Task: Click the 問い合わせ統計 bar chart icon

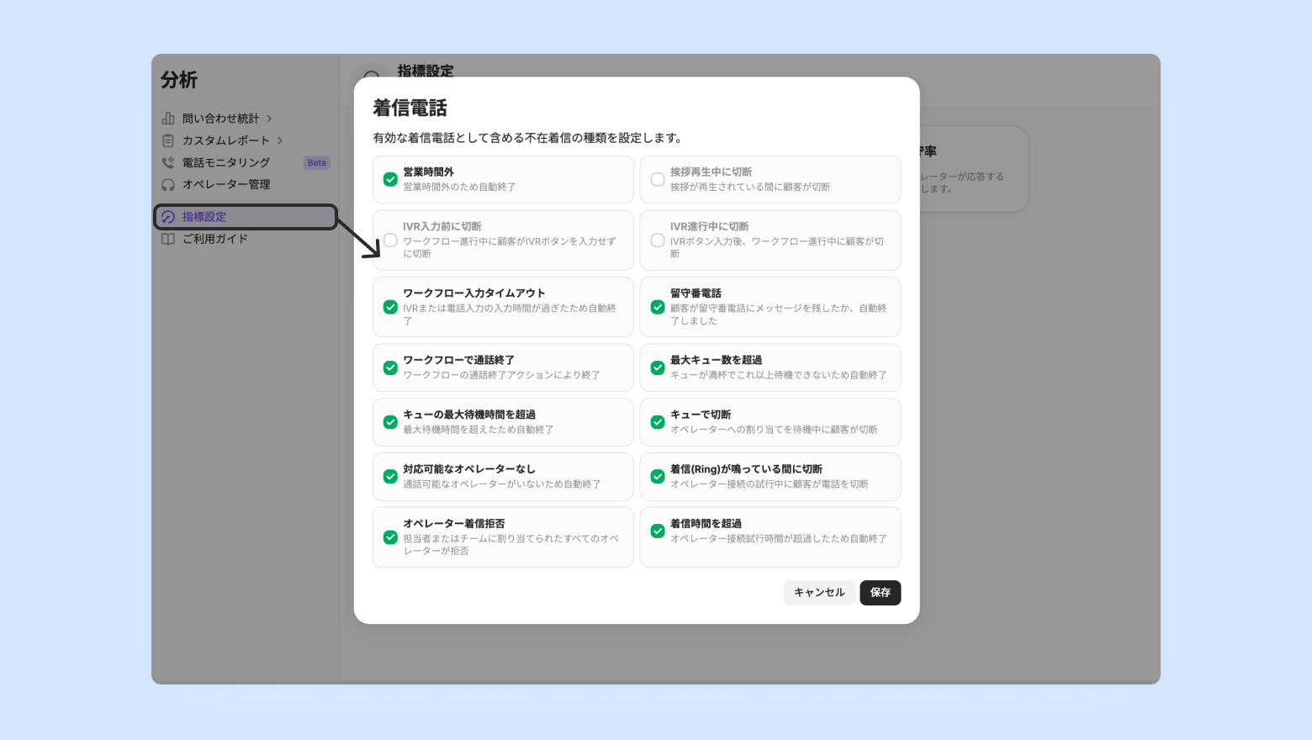Action: [168, 119]
